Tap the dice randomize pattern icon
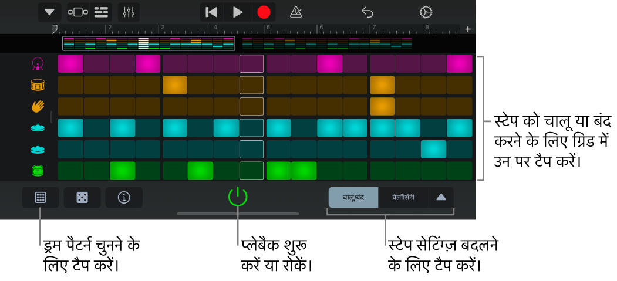Viewport: 617px width, 281px height. 82,197
